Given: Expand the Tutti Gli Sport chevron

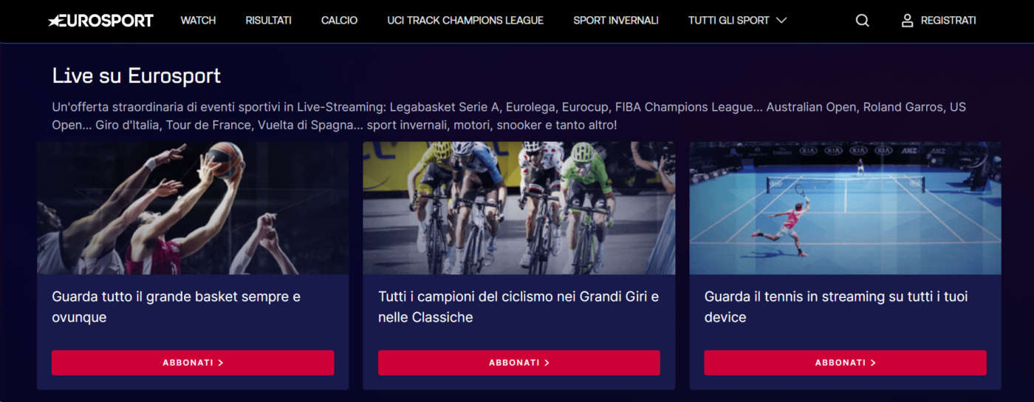Looking at the screenshot, I should (781, 21).
